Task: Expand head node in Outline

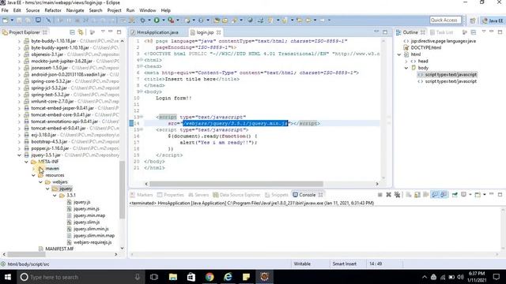Action: coord(406,62)
